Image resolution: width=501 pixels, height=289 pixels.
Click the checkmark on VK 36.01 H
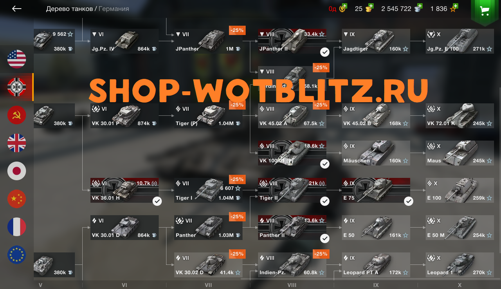point(157,201)
